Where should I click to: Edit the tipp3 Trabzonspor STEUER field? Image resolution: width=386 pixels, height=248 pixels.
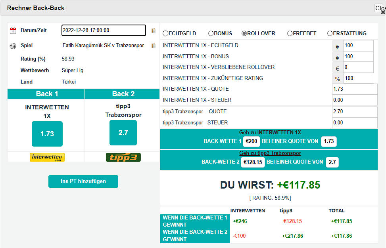point(355,123)
